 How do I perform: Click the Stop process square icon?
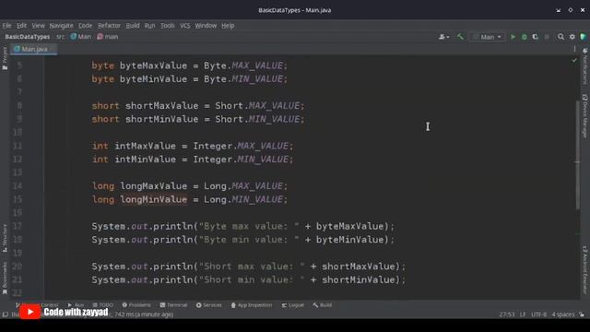547,37
